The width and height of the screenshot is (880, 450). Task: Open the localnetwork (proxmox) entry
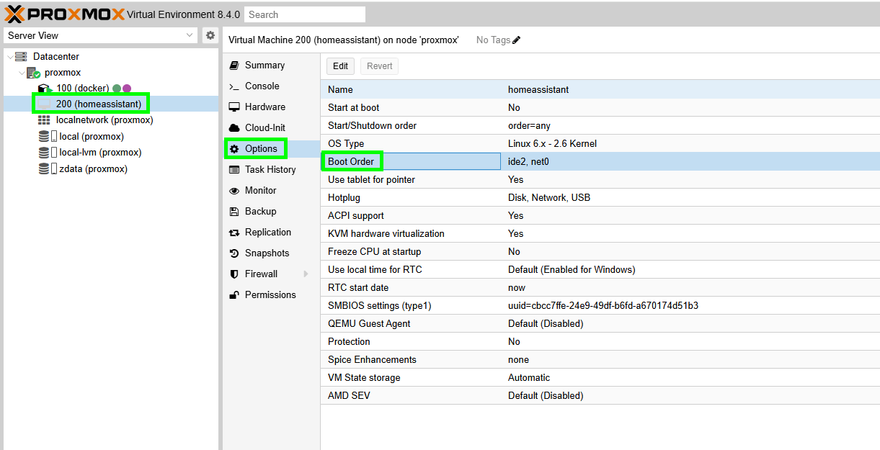point(104,120)
